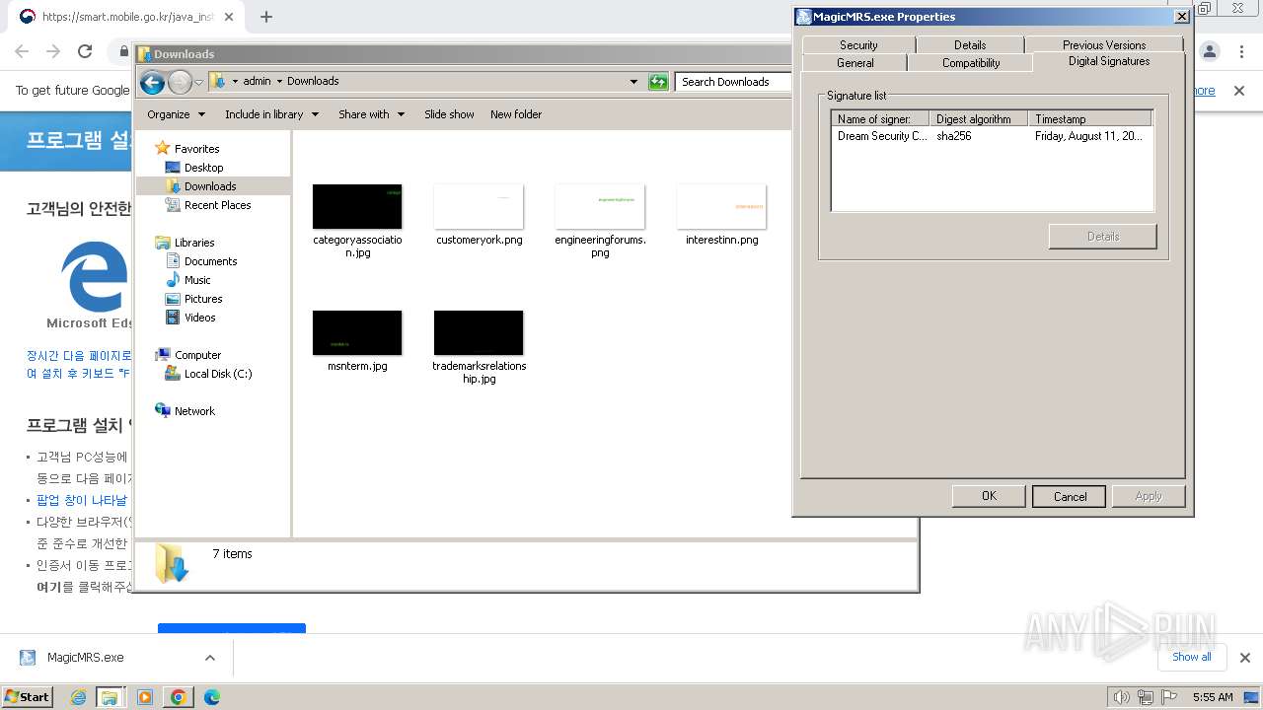The width and height of the screenshot is (1263, 710).
Task: Open Chrome from taskbar
Action: (179, 697)
